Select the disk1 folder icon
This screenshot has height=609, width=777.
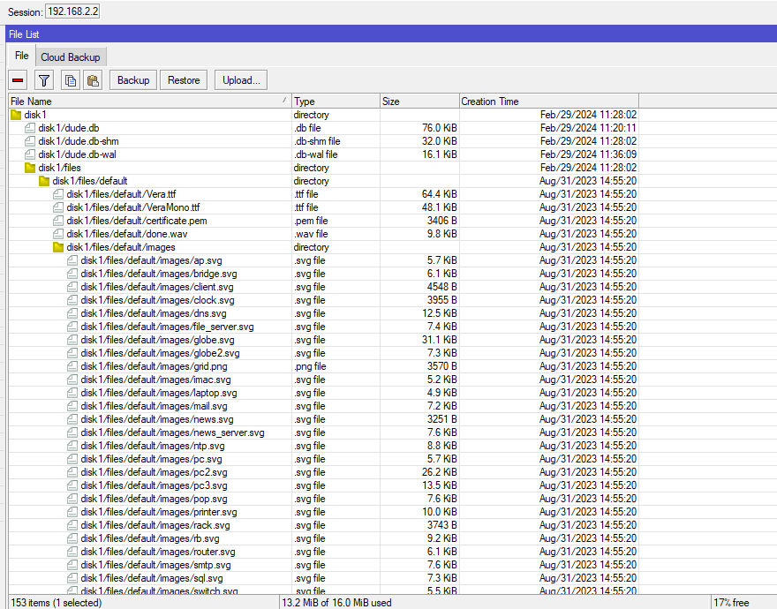(17, 115)
